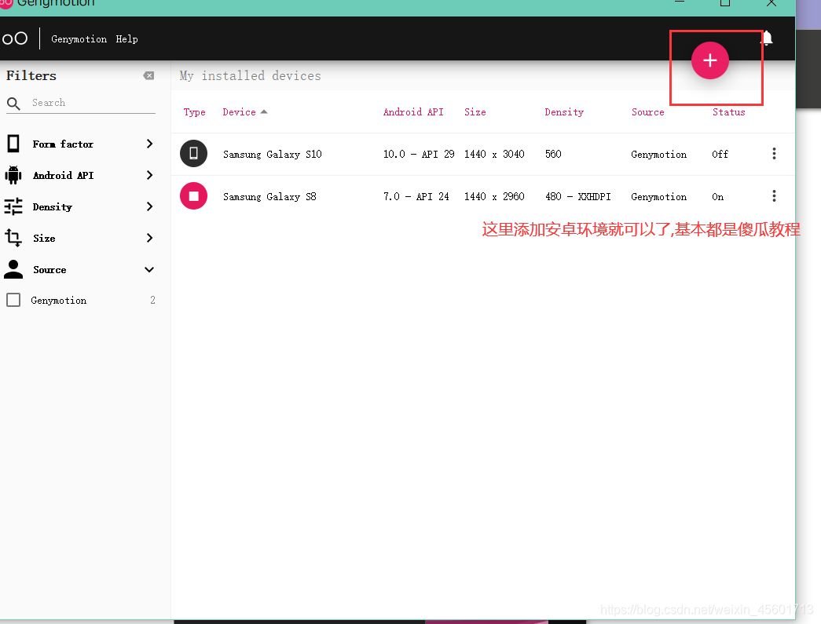The image size is (821, 624).
Task: Click the 560 density cell
Action: click(553, 155)
